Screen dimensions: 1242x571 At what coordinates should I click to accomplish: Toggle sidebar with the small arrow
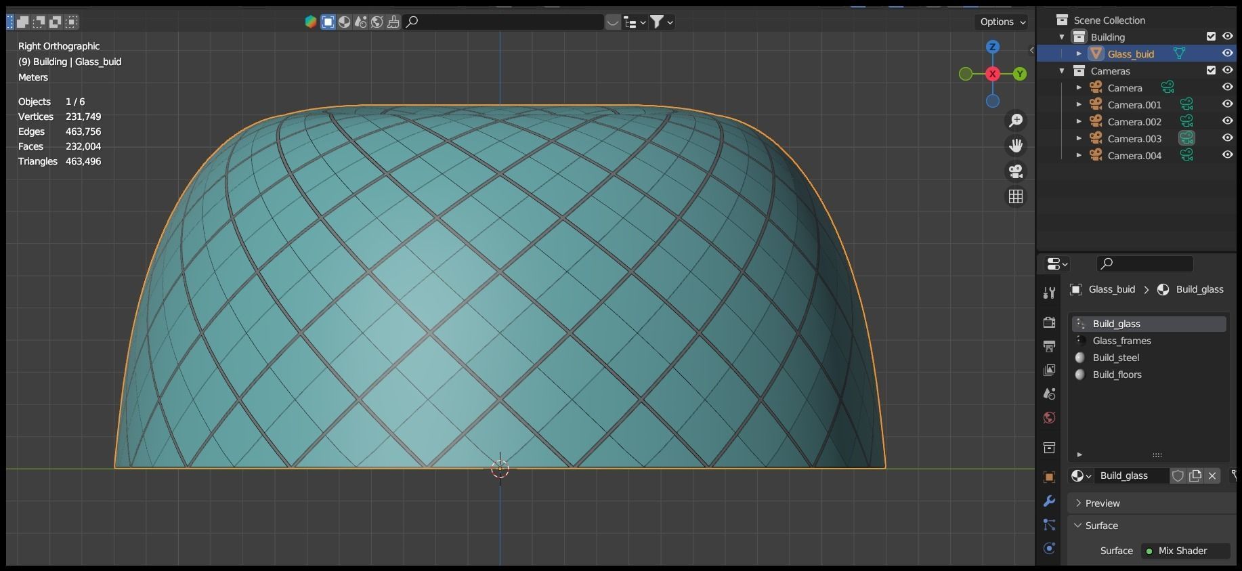[1031, 50]
